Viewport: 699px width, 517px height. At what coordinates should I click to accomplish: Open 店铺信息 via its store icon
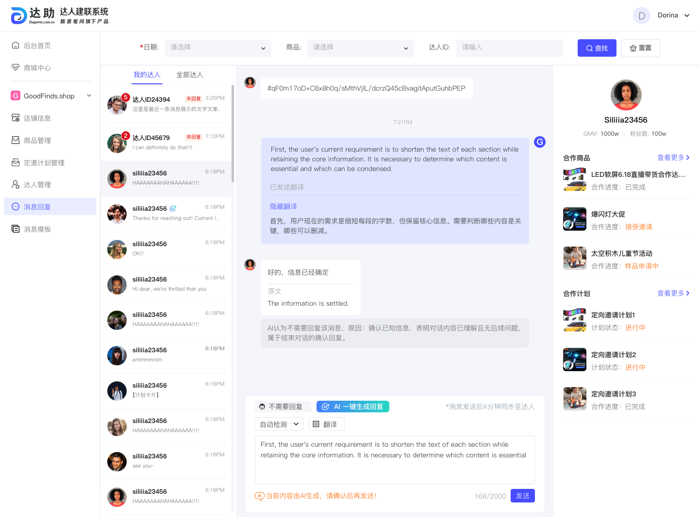(16, 118)
